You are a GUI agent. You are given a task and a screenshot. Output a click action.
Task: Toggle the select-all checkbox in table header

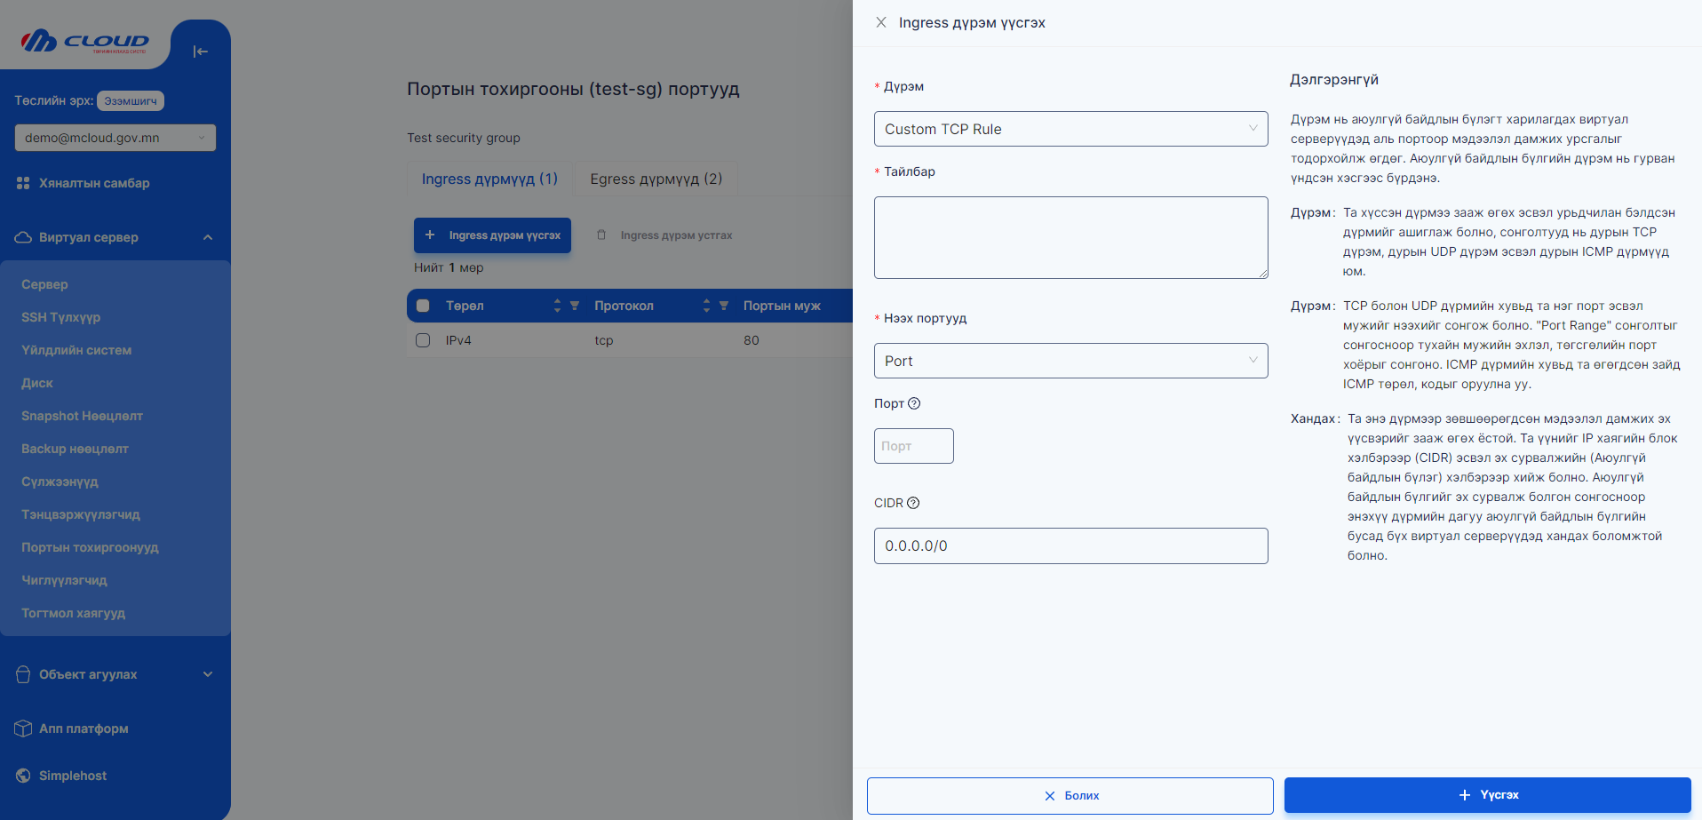click(423, 306)
